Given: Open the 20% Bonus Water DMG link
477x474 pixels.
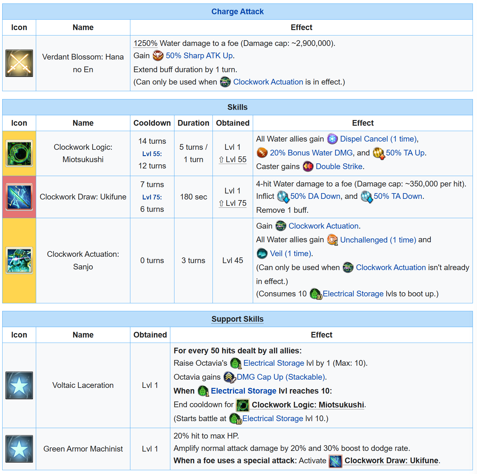Looking at the screenshot, I should coord(311,153).
